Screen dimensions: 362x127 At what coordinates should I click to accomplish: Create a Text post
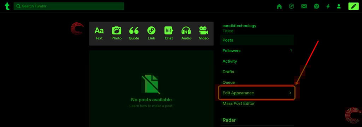[99, 33]
